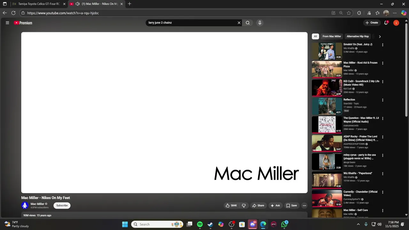This screenshot has width=409, height=230.
Task: Open the browser tab actions menu
Action: tap(5, 4)
